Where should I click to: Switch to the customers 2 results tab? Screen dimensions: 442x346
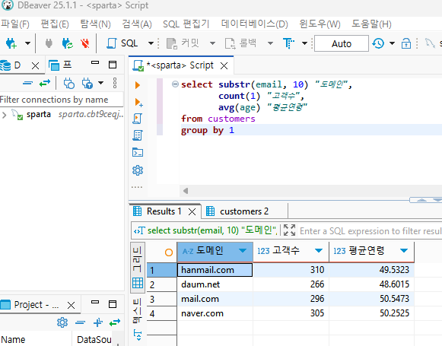(237, 211)
